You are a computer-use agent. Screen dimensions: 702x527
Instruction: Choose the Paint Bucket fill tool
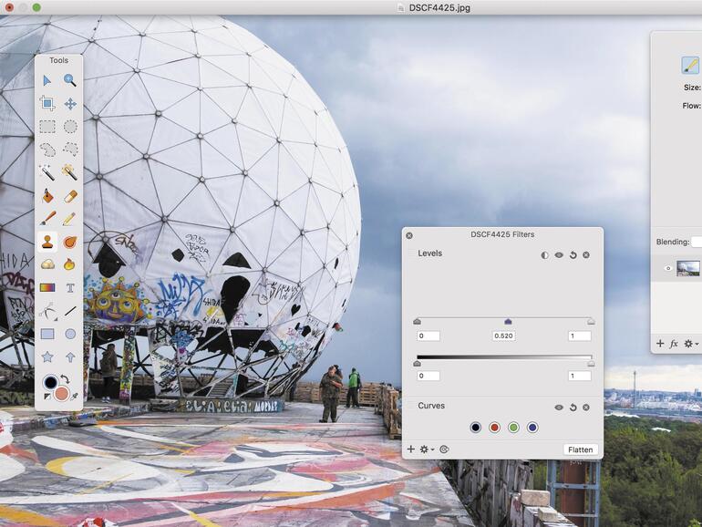click(x=47, y=195)
